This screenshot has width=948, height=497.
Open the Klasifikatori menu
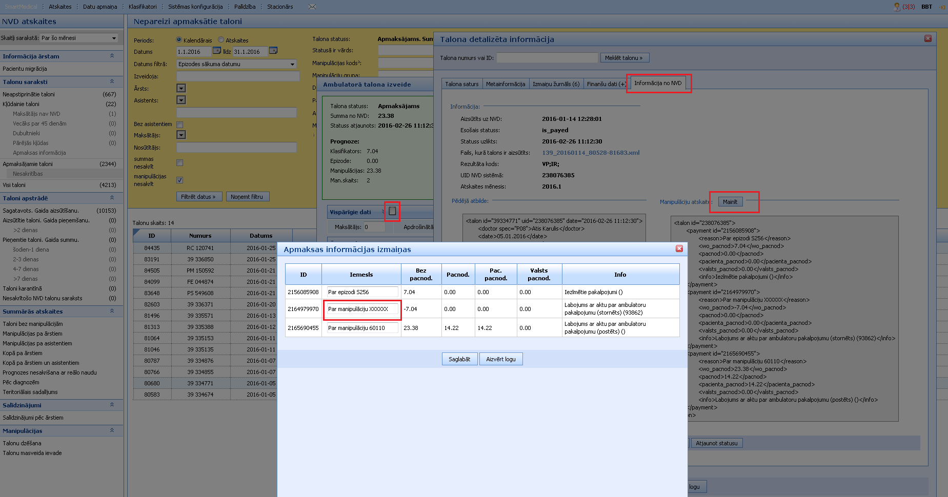[x=143, y=7]
